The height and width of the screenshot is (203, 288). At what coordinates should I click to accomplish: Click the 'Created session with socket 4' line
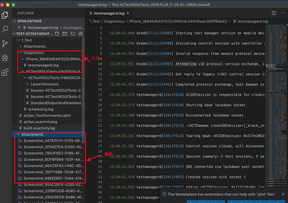pos(216,177)
